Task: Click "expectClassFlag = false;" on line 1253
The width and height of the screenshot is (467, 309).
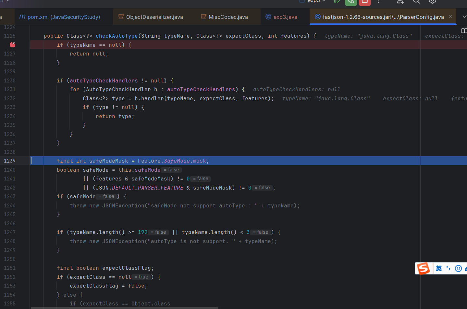Action: (108, 286)
